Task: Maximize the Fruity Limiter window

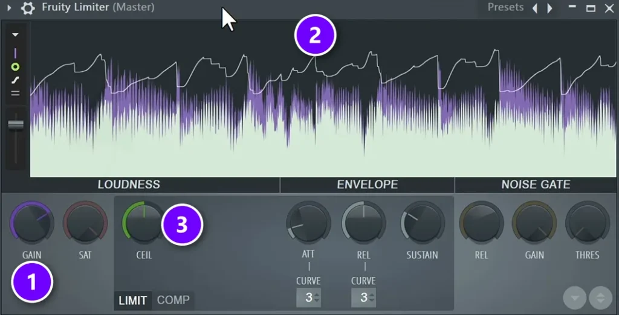Action: click(x=591, y=8)
